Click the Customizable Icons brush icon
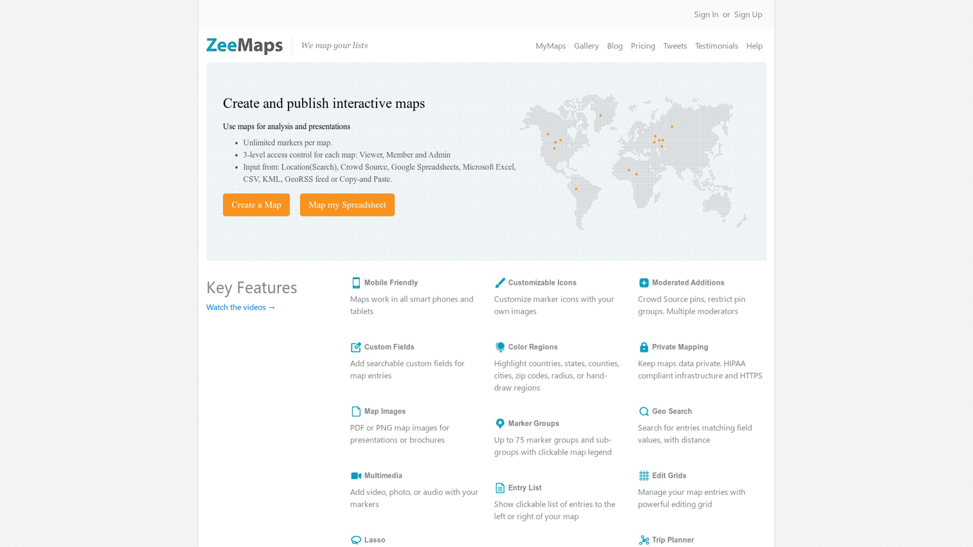 [x=500, y=283]
